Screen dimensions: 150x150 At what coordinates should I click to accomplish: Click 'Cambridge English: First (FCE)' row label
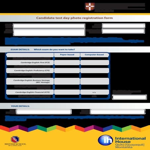tap(35, 63)
